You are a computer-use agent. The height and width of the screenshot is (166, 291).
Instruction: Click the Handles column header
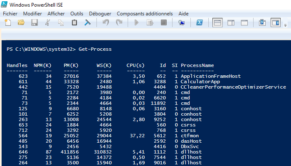[x=17, y=65]
